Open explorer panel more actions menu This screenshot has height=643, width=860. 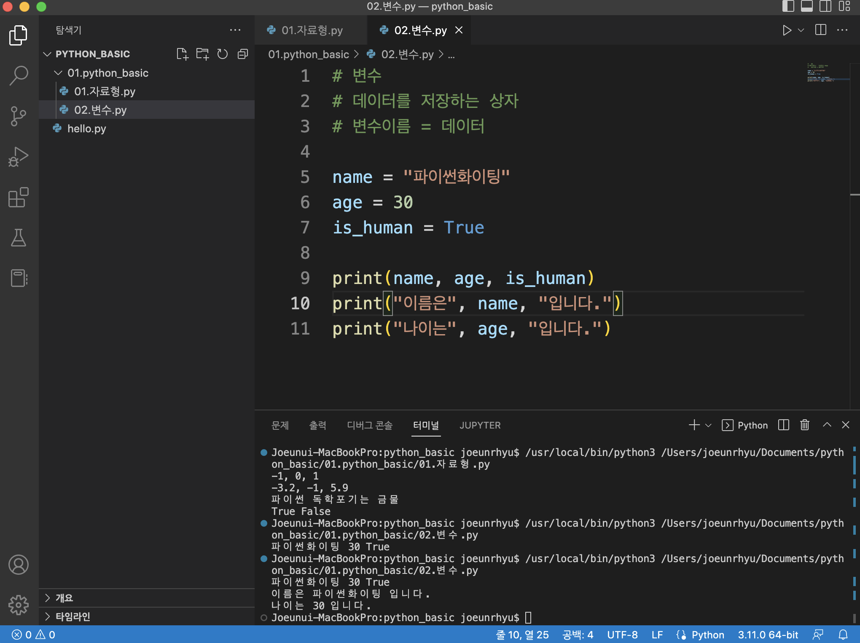pyautogui.click(x=235, y=30)
